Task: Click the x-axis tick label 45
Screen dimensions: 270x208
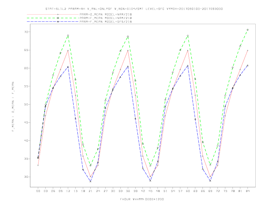Action: coord(150,191)
